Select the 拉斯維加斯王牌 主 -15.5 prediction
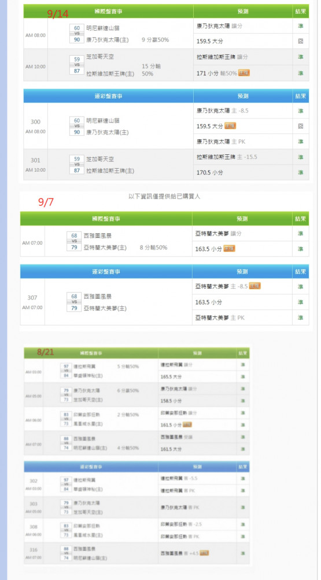 (x=227, y=157)
